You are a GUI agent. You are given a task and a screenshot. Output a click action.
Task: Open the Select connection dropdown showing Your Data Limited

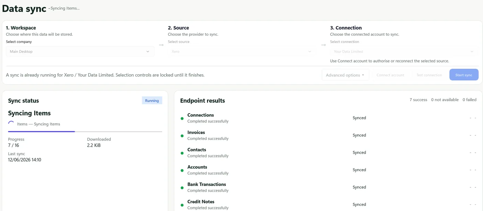pyautogui.click(x=404, y=52)
